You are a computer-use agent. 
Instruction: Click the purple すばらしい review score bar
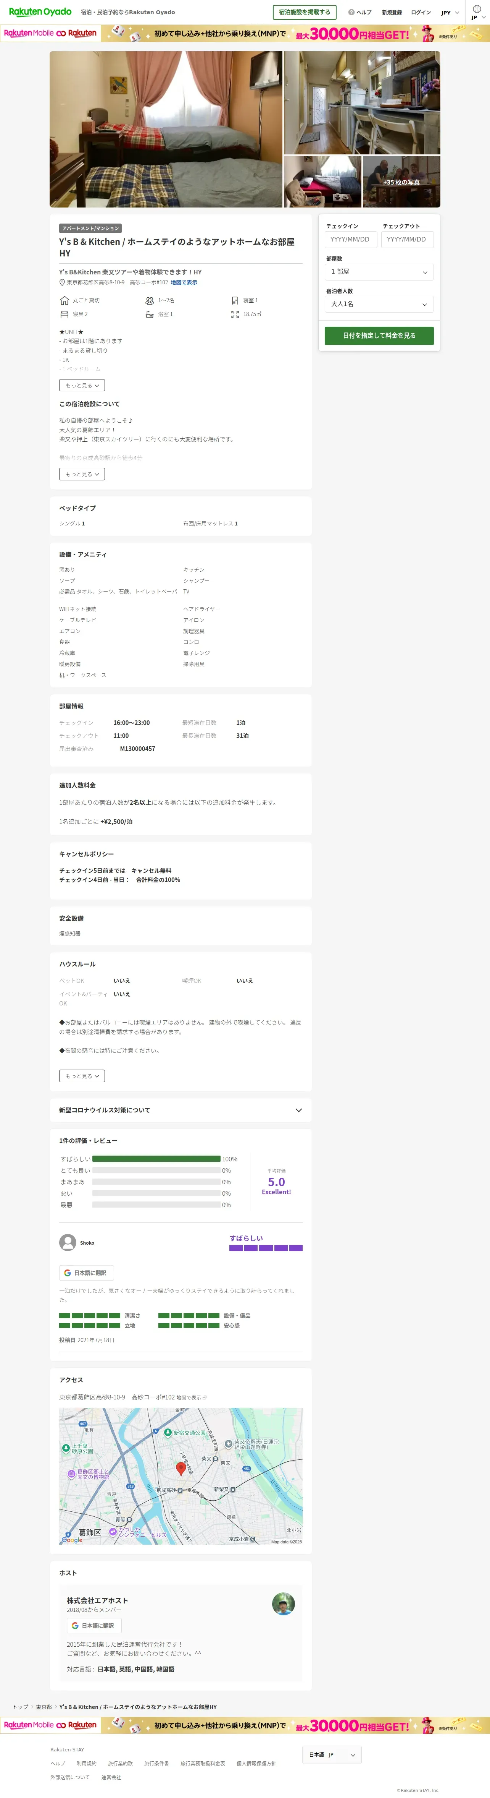coord(266,1247)
